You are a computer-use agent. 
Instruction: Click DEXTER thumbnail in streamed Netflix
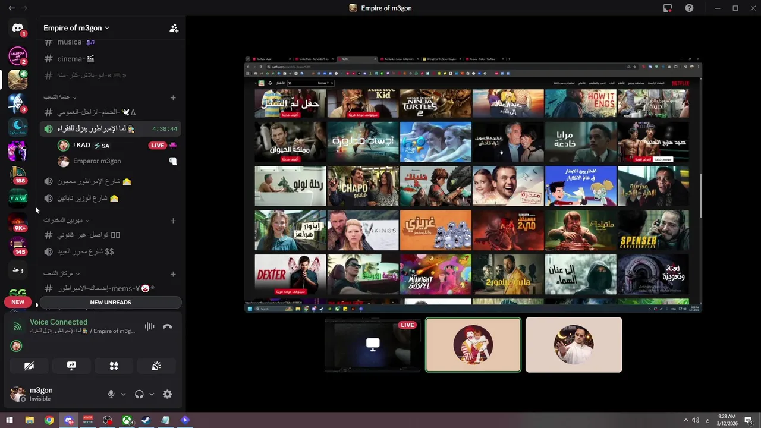pyautogui.click(x=290, y=275)
